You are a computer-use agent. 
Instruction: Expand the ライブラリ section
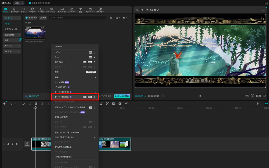(x=12, y=51)
